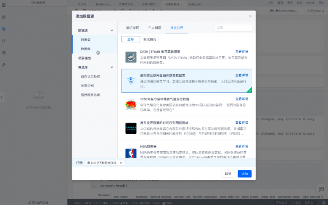Screen dimensions: 328x205
Task: Select the 全部 filter toggle
Action: click(130, 39)
